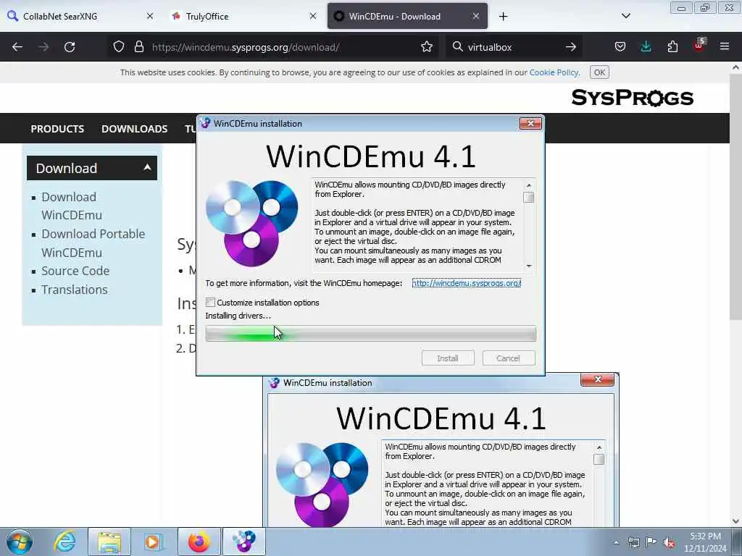Click the web page vertical scrollbar
The height and width of the screenshot is (556, 742).
[x=735, y=198]
